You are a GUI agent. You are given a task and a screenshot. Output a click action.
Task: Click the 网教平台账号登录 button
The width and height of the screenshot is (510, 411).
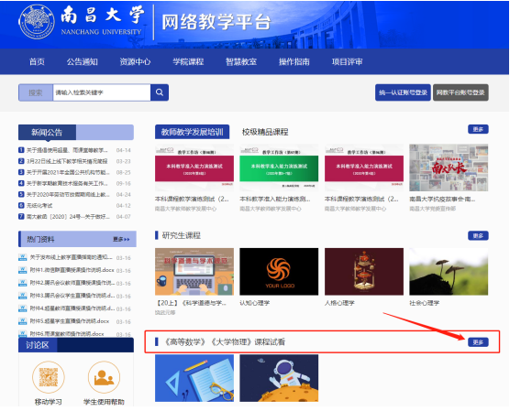coord(460,92)
